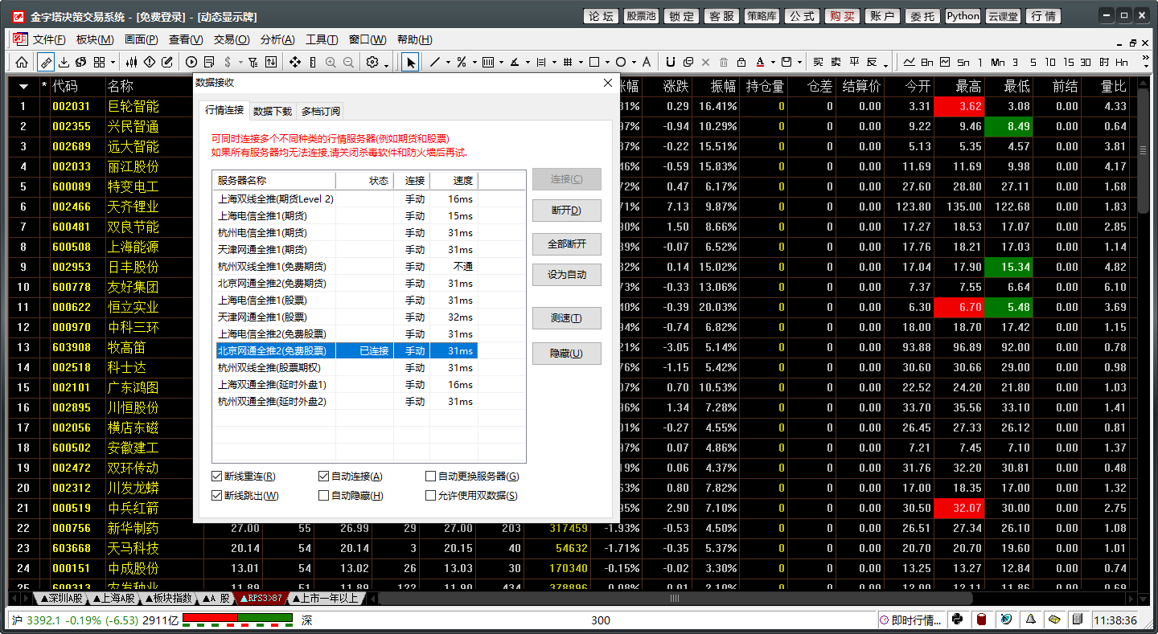Screen dimensions: 1158x634
Task: Click the yellow envelope message status icon
Action: point(1054,620)
